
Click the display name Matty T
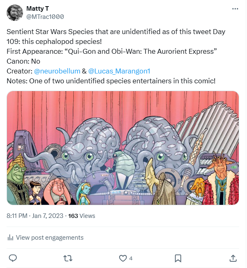[x=37, y=9]
